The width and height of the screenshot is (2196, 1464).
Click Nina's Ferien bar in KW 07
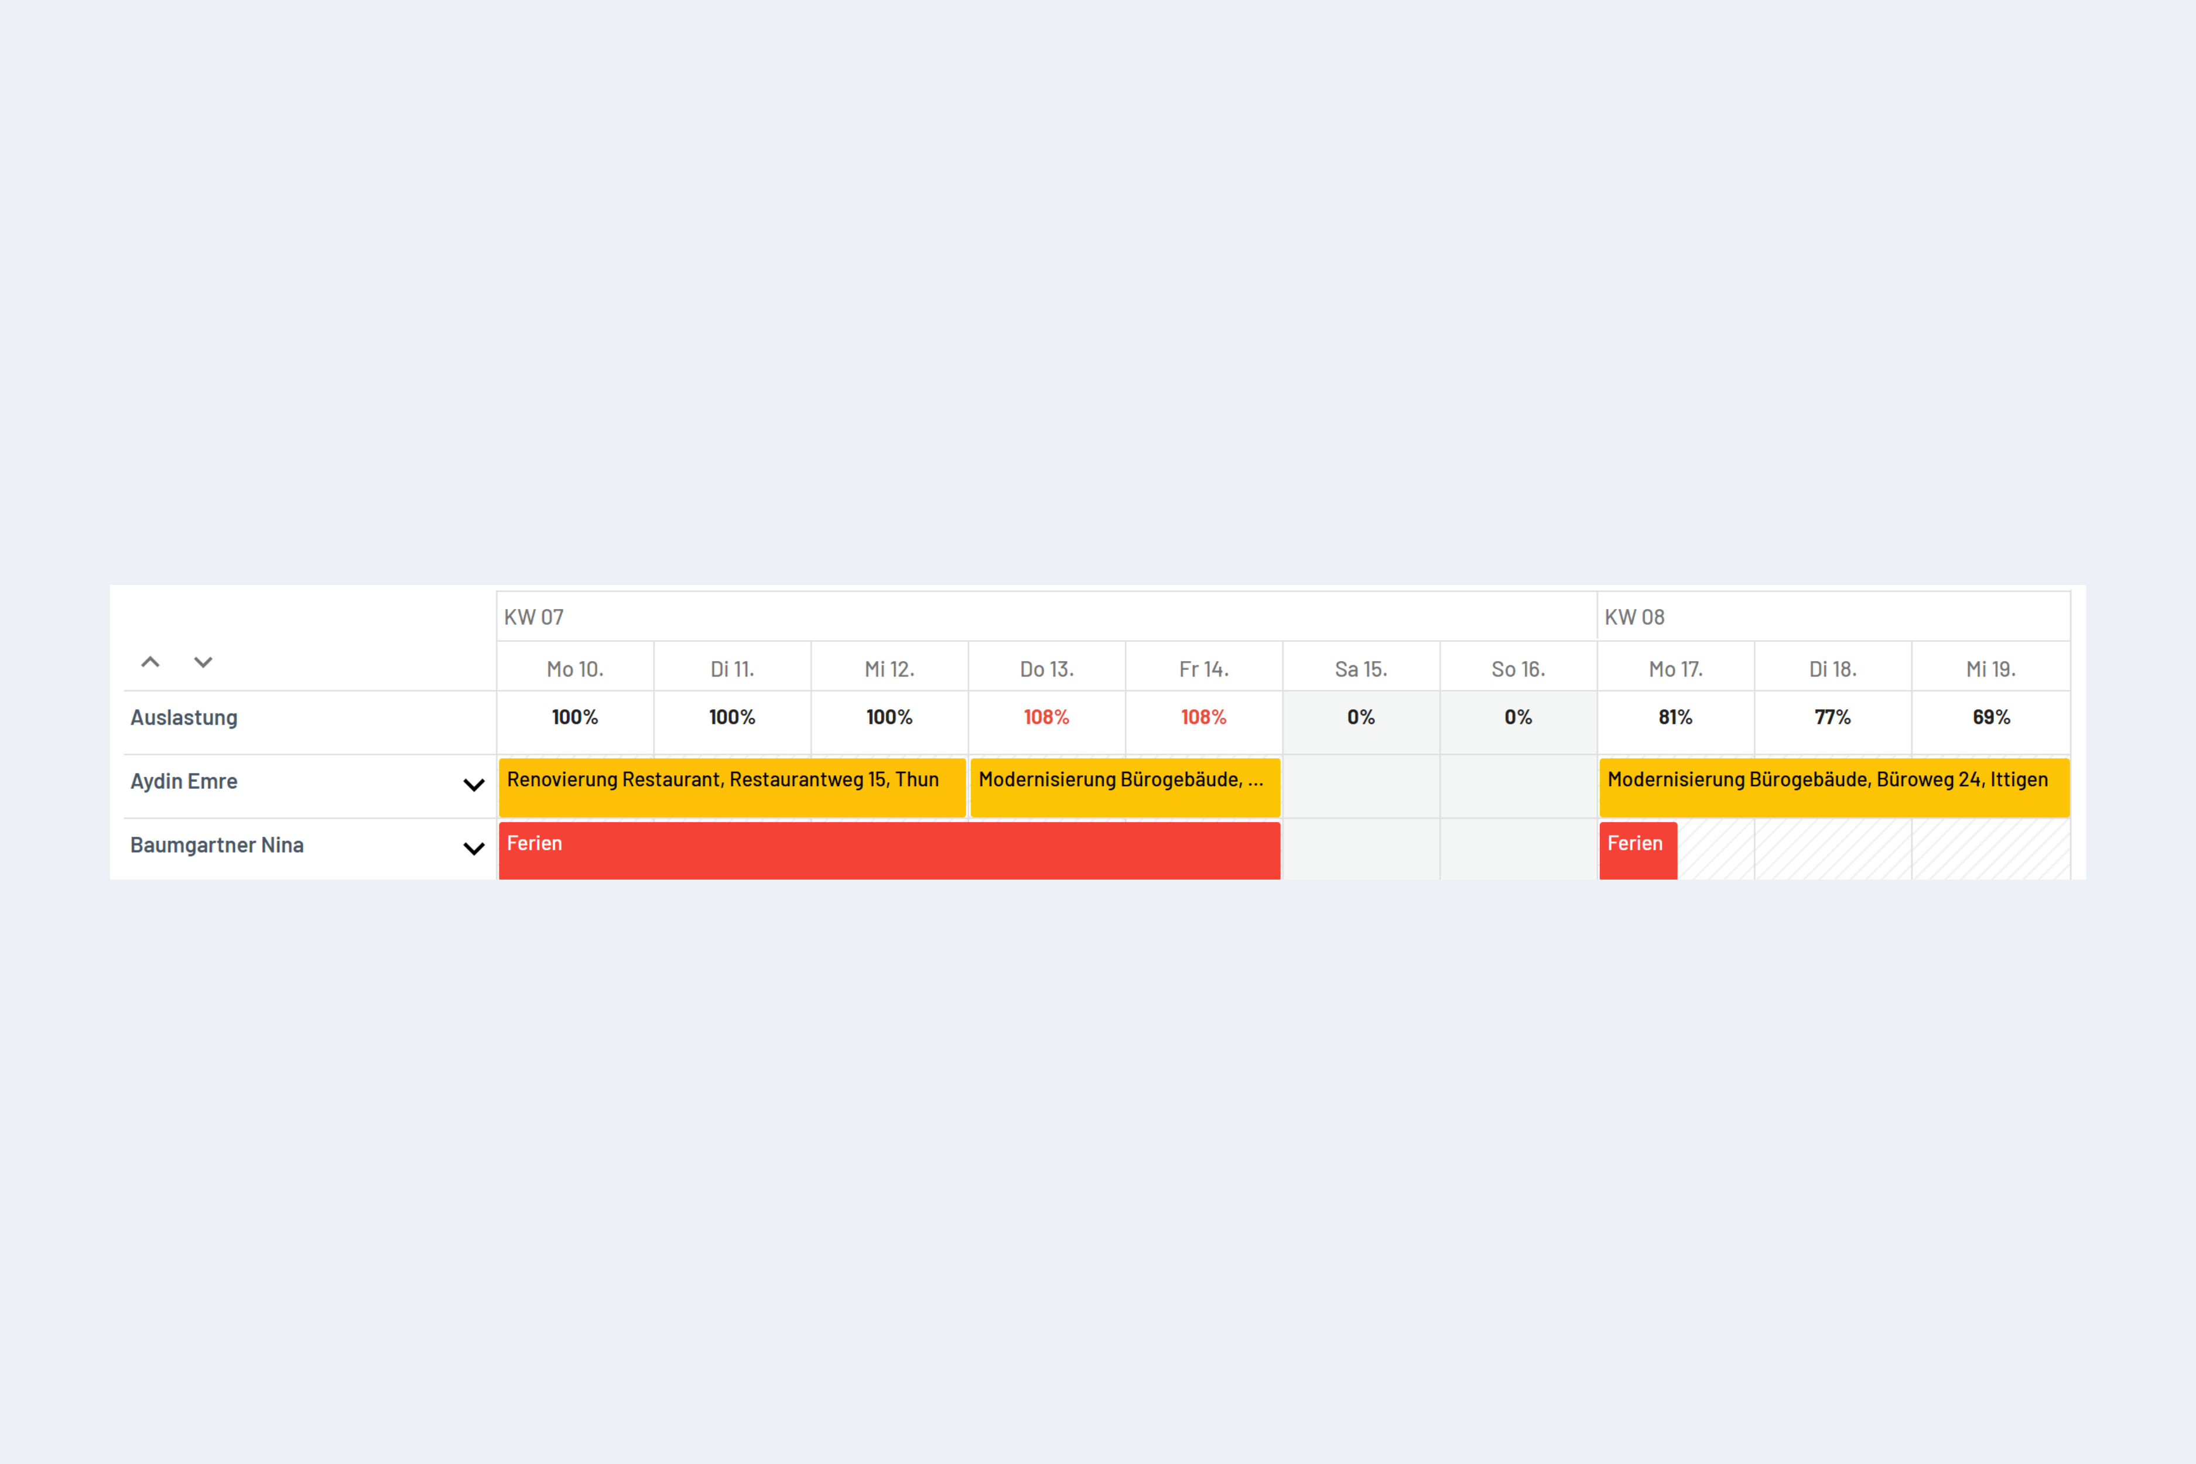point(887,850)
